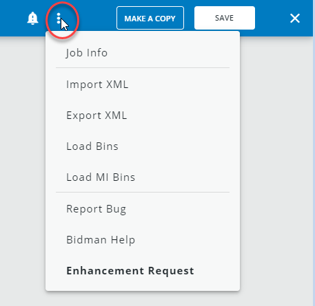
Task: Save the current job changes
Action: pyautogui.click(x=225, y=18)
